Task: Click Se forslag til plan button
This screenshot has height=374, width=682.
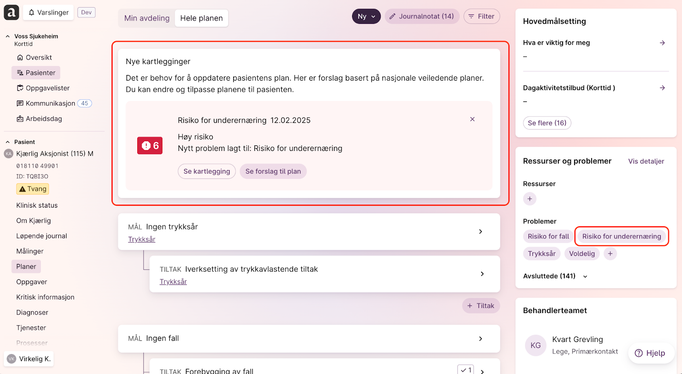Action: click(273, 171)
